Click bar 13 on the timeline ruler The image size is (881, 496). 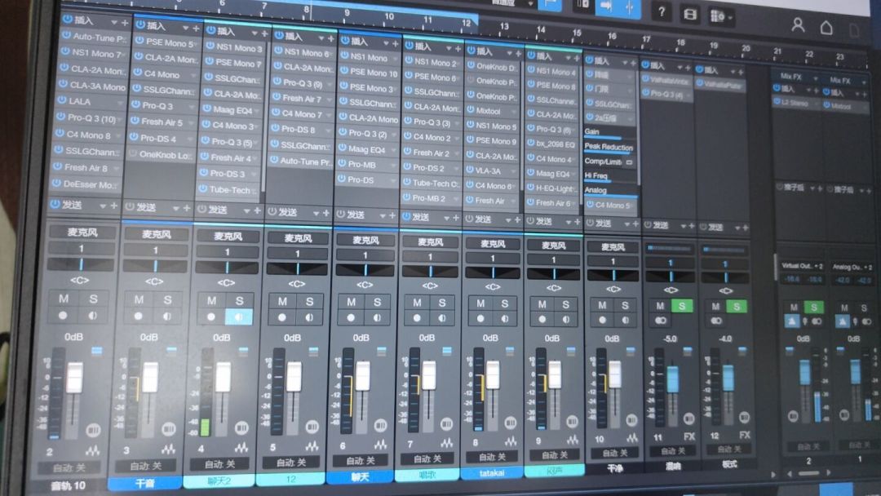[x=504, y=26]
